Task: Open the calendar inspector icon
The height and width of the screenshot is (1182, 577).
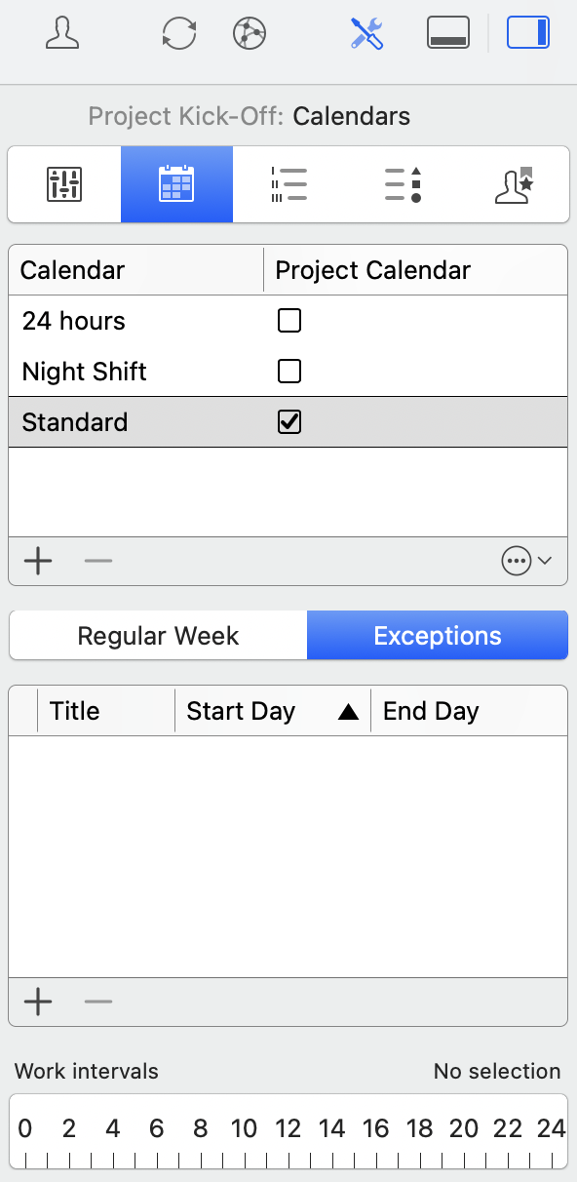Action: (x=176, y=183)
